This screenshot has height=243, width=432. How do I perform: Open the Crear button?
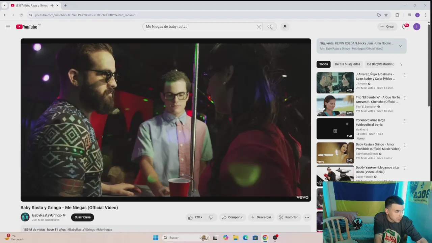tap(387, 27)
